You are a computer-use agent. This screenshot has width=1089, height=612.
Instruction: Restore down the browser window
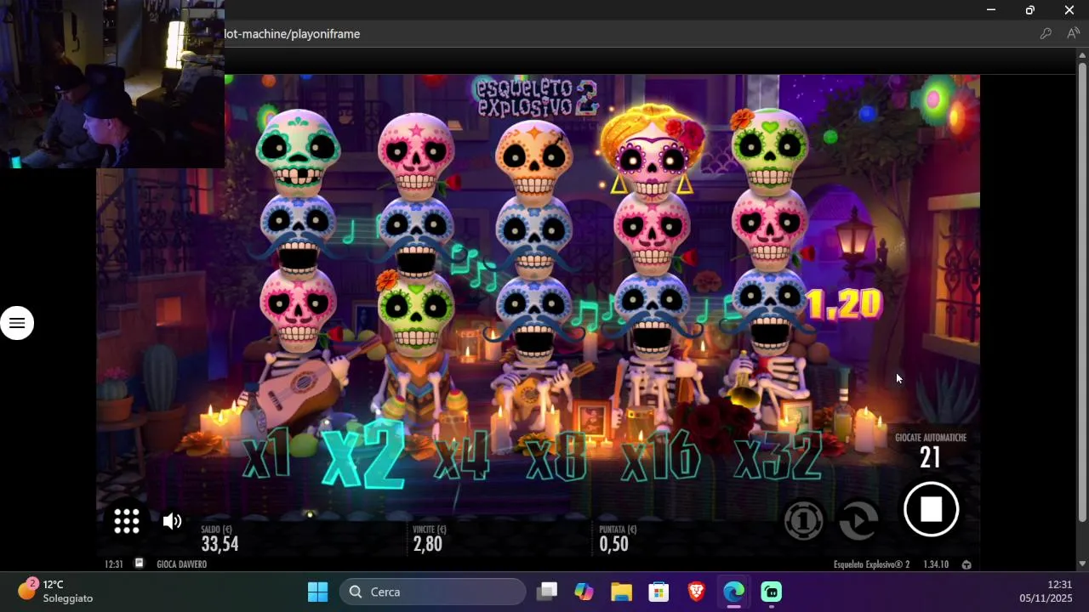point(1029,10)
